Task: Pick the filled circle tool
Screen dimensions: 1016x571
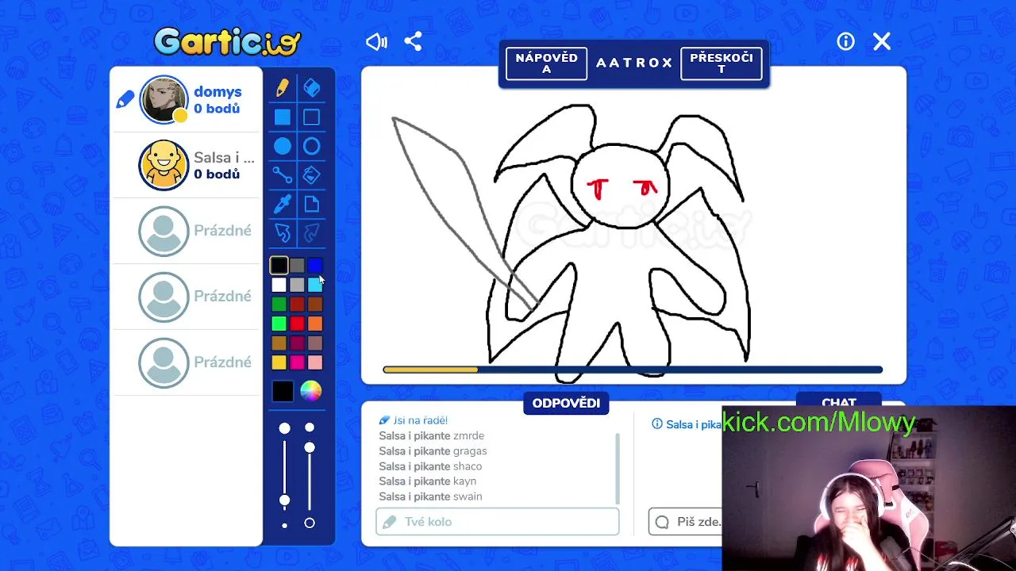Action: coord(283,146)
